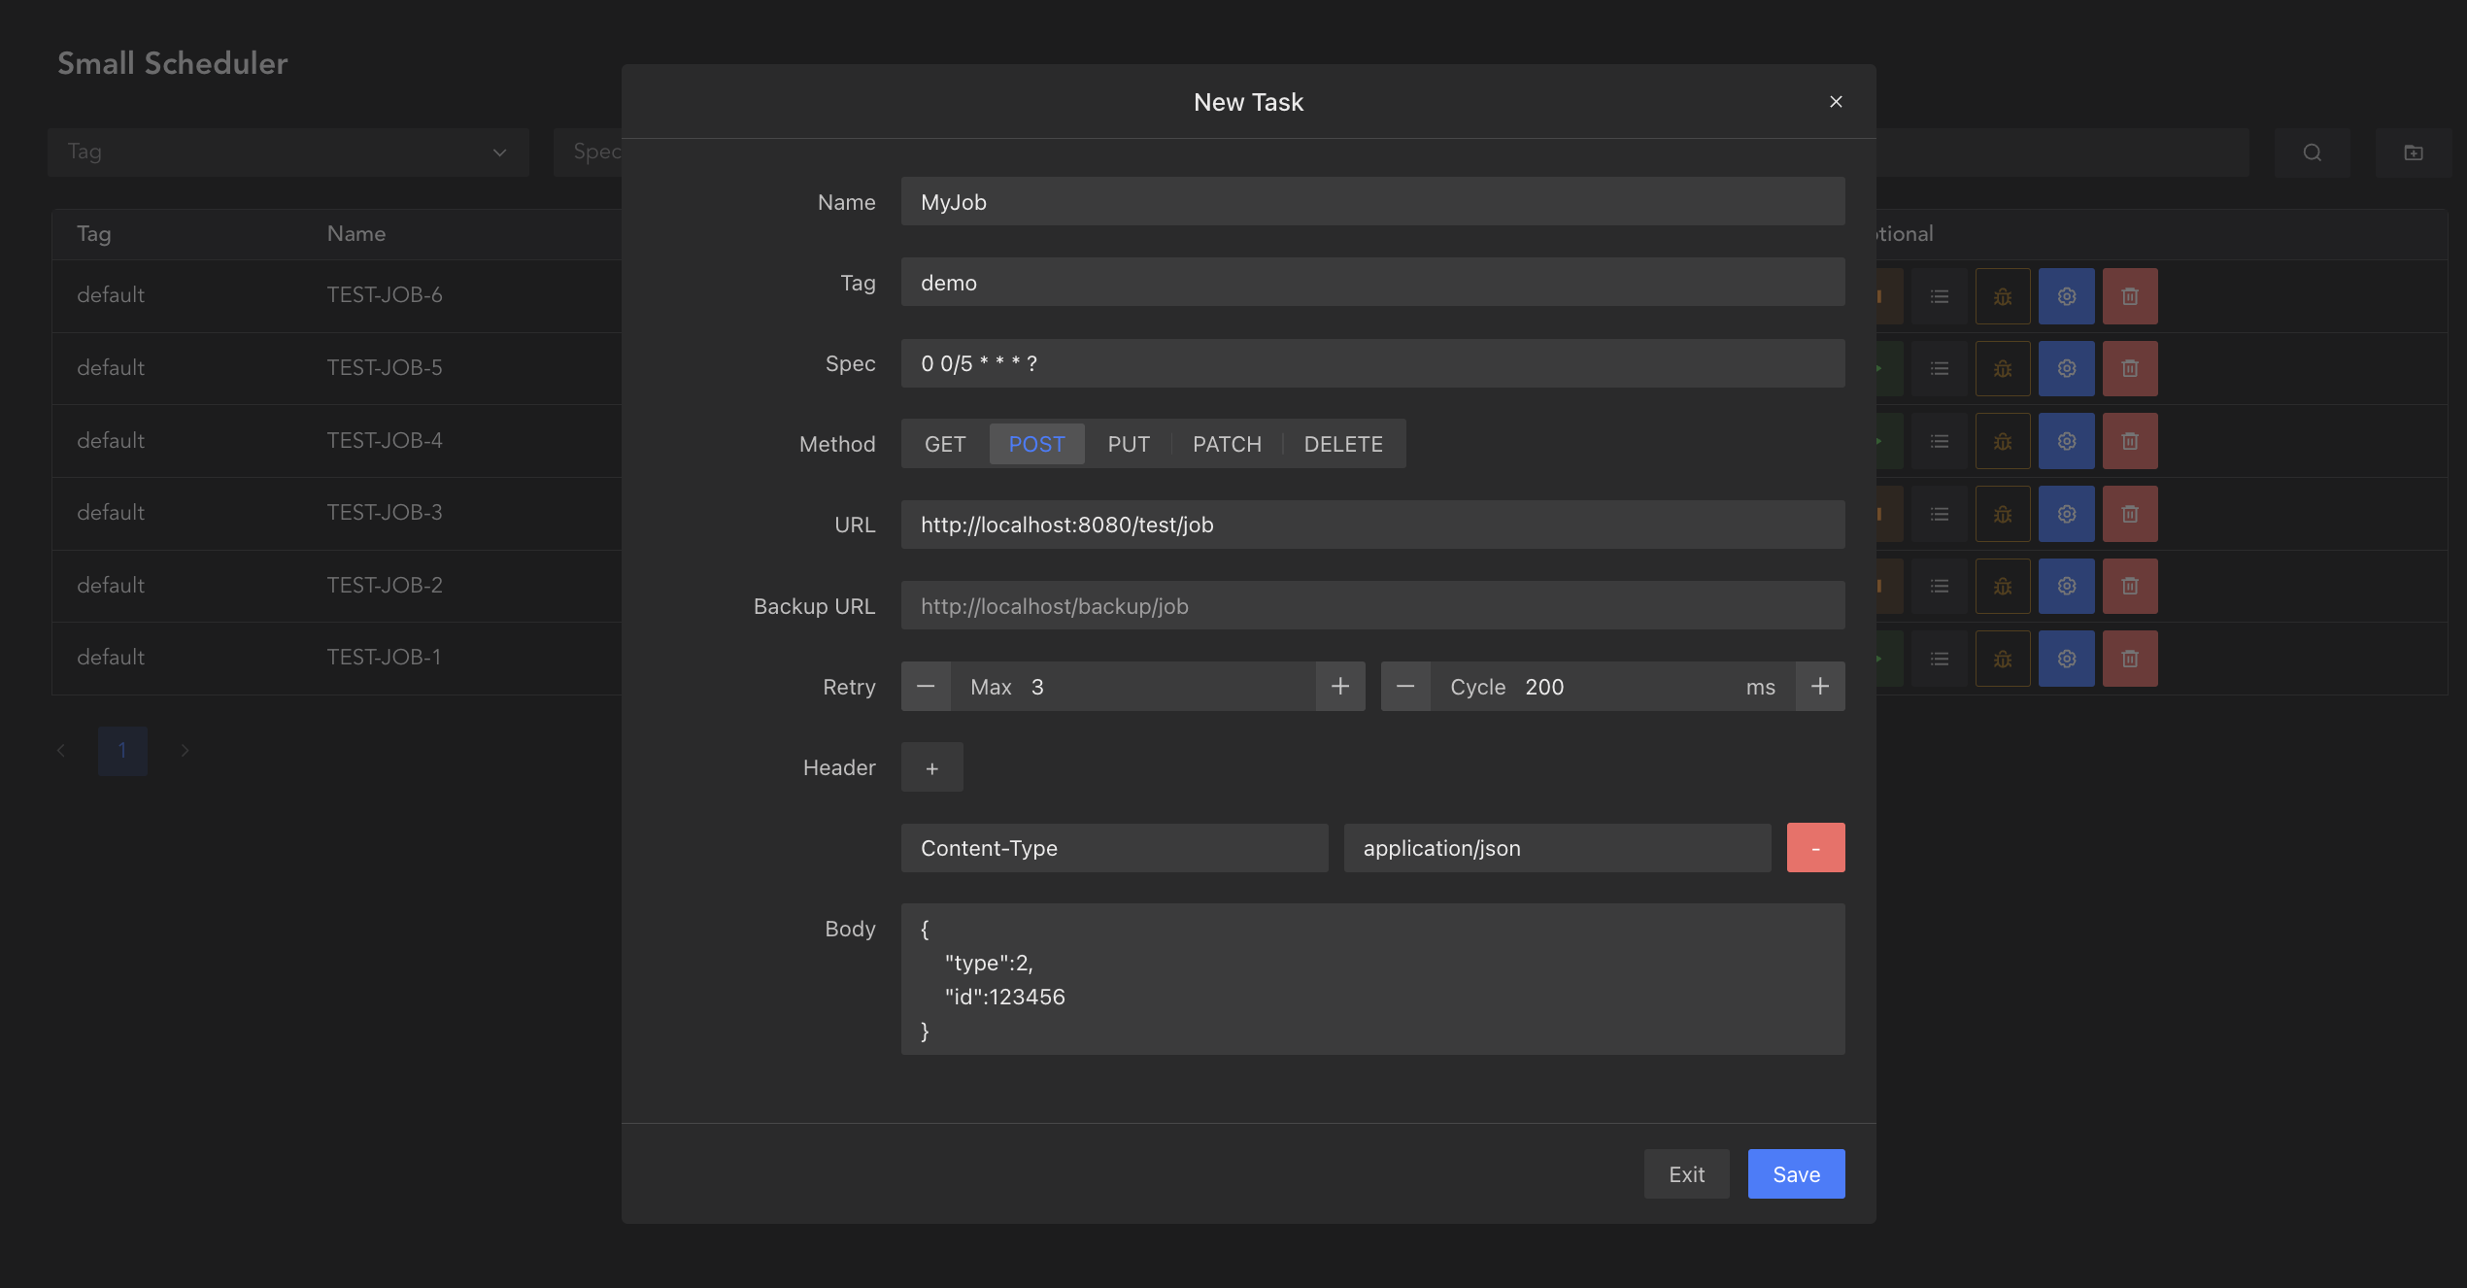Delete TEST-JOB-3 using its trash icon
Screen dimensions: 2467x1288
[2130, 514]
